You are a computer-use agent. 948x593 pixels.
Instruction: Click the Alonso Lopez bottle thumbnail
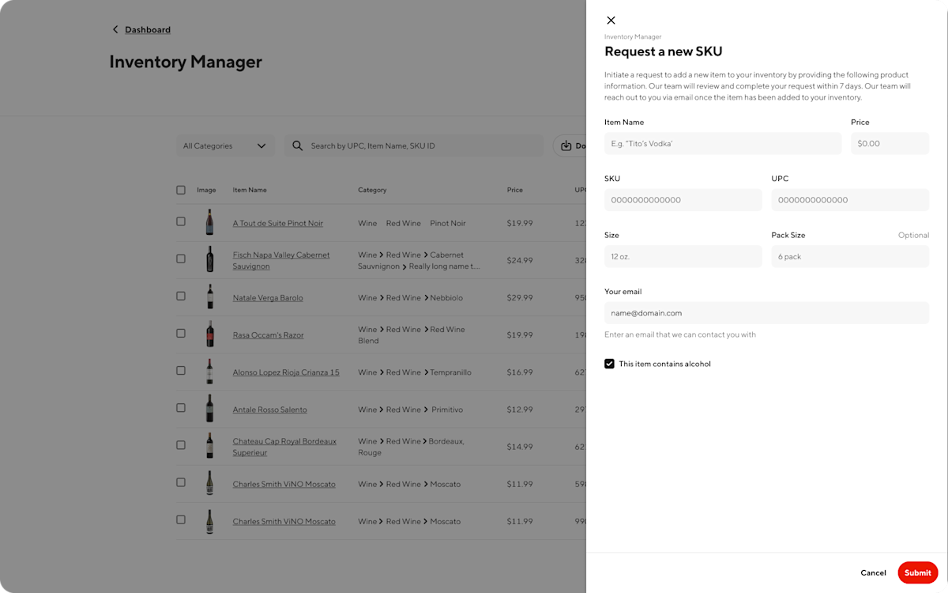tap(209, 371)
